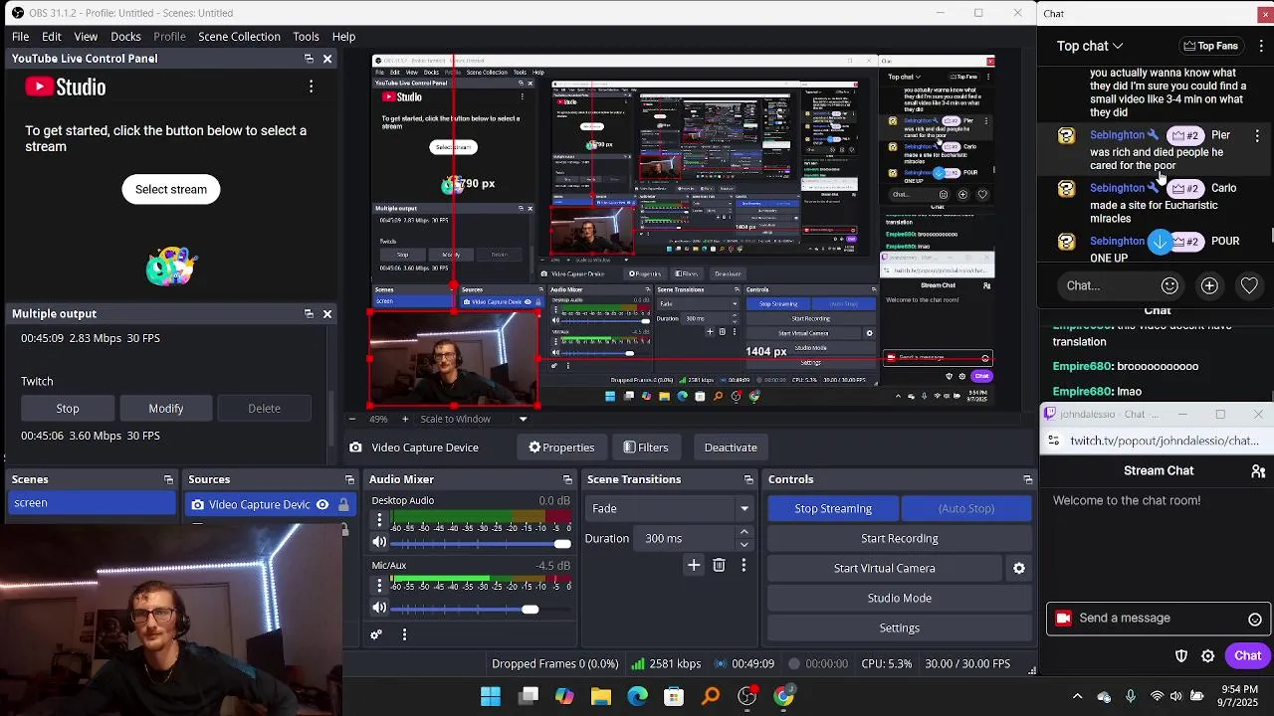Click Twitch Send a message field
The height and width of the screenshot is (716, 1274).
pos(1158,619)
